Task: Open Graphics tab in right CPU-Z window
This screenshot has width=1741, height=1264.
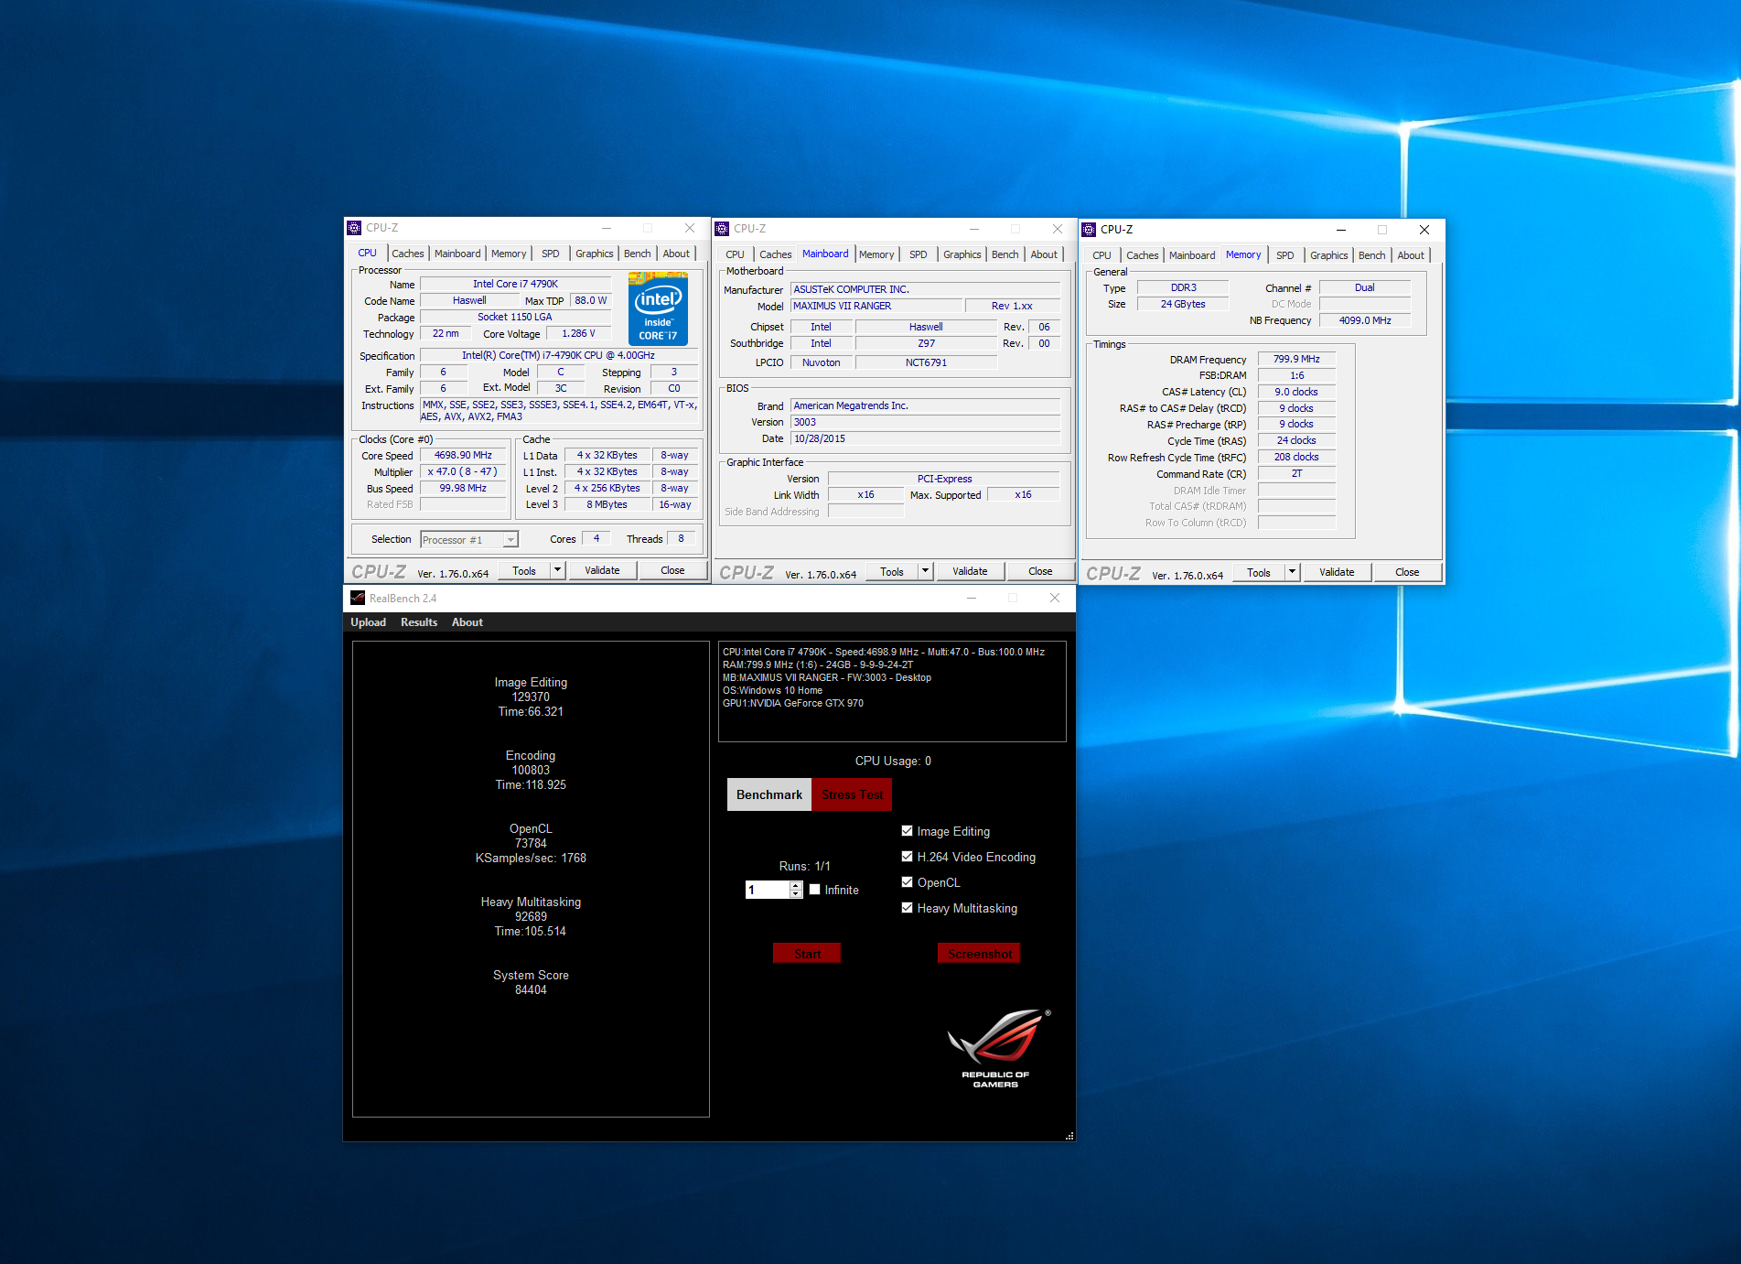Action: [x=1328, y=255]
